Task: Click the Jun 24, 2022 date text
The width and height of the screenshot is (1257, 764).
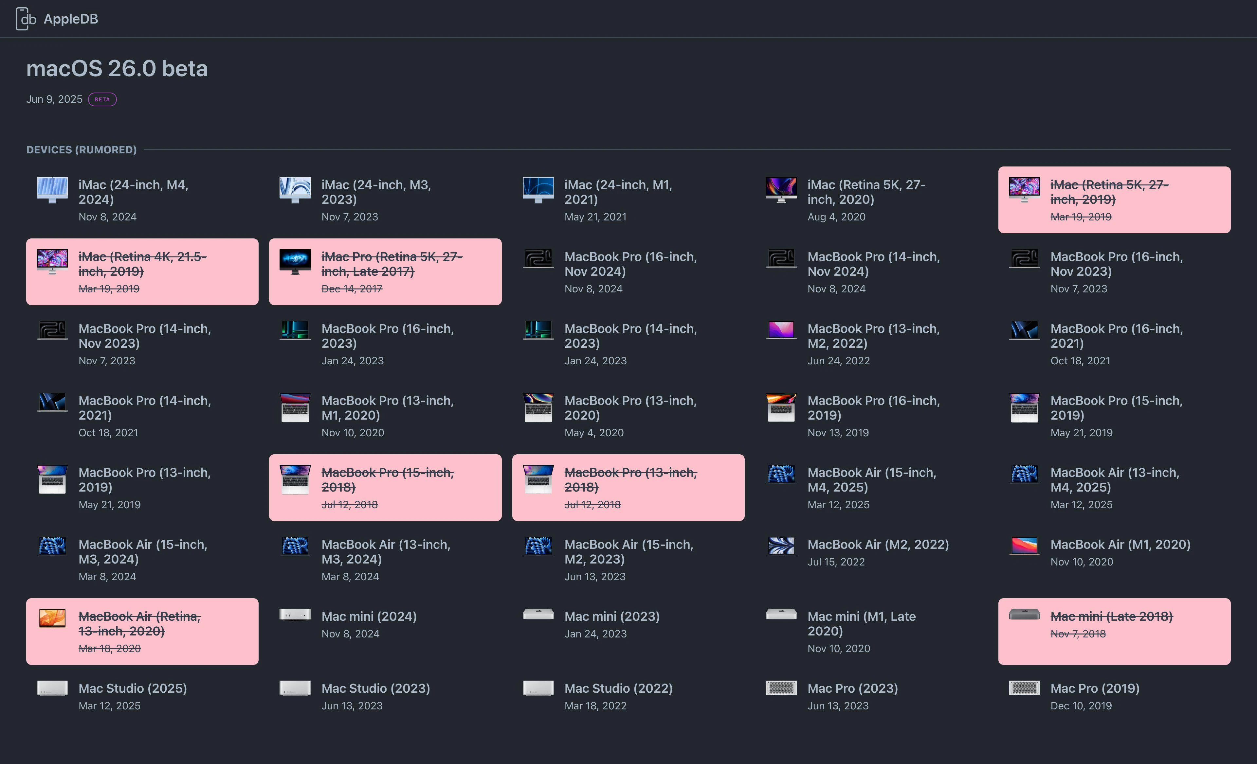Action: point(839,361)
